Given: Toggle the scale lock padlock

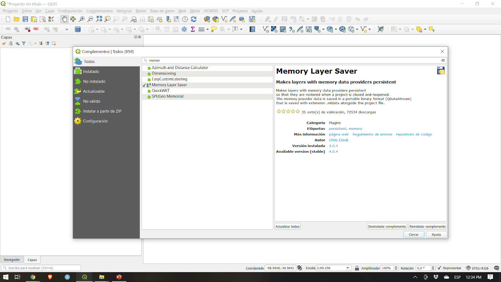Looking at the screenshot, I should [357, 268].
